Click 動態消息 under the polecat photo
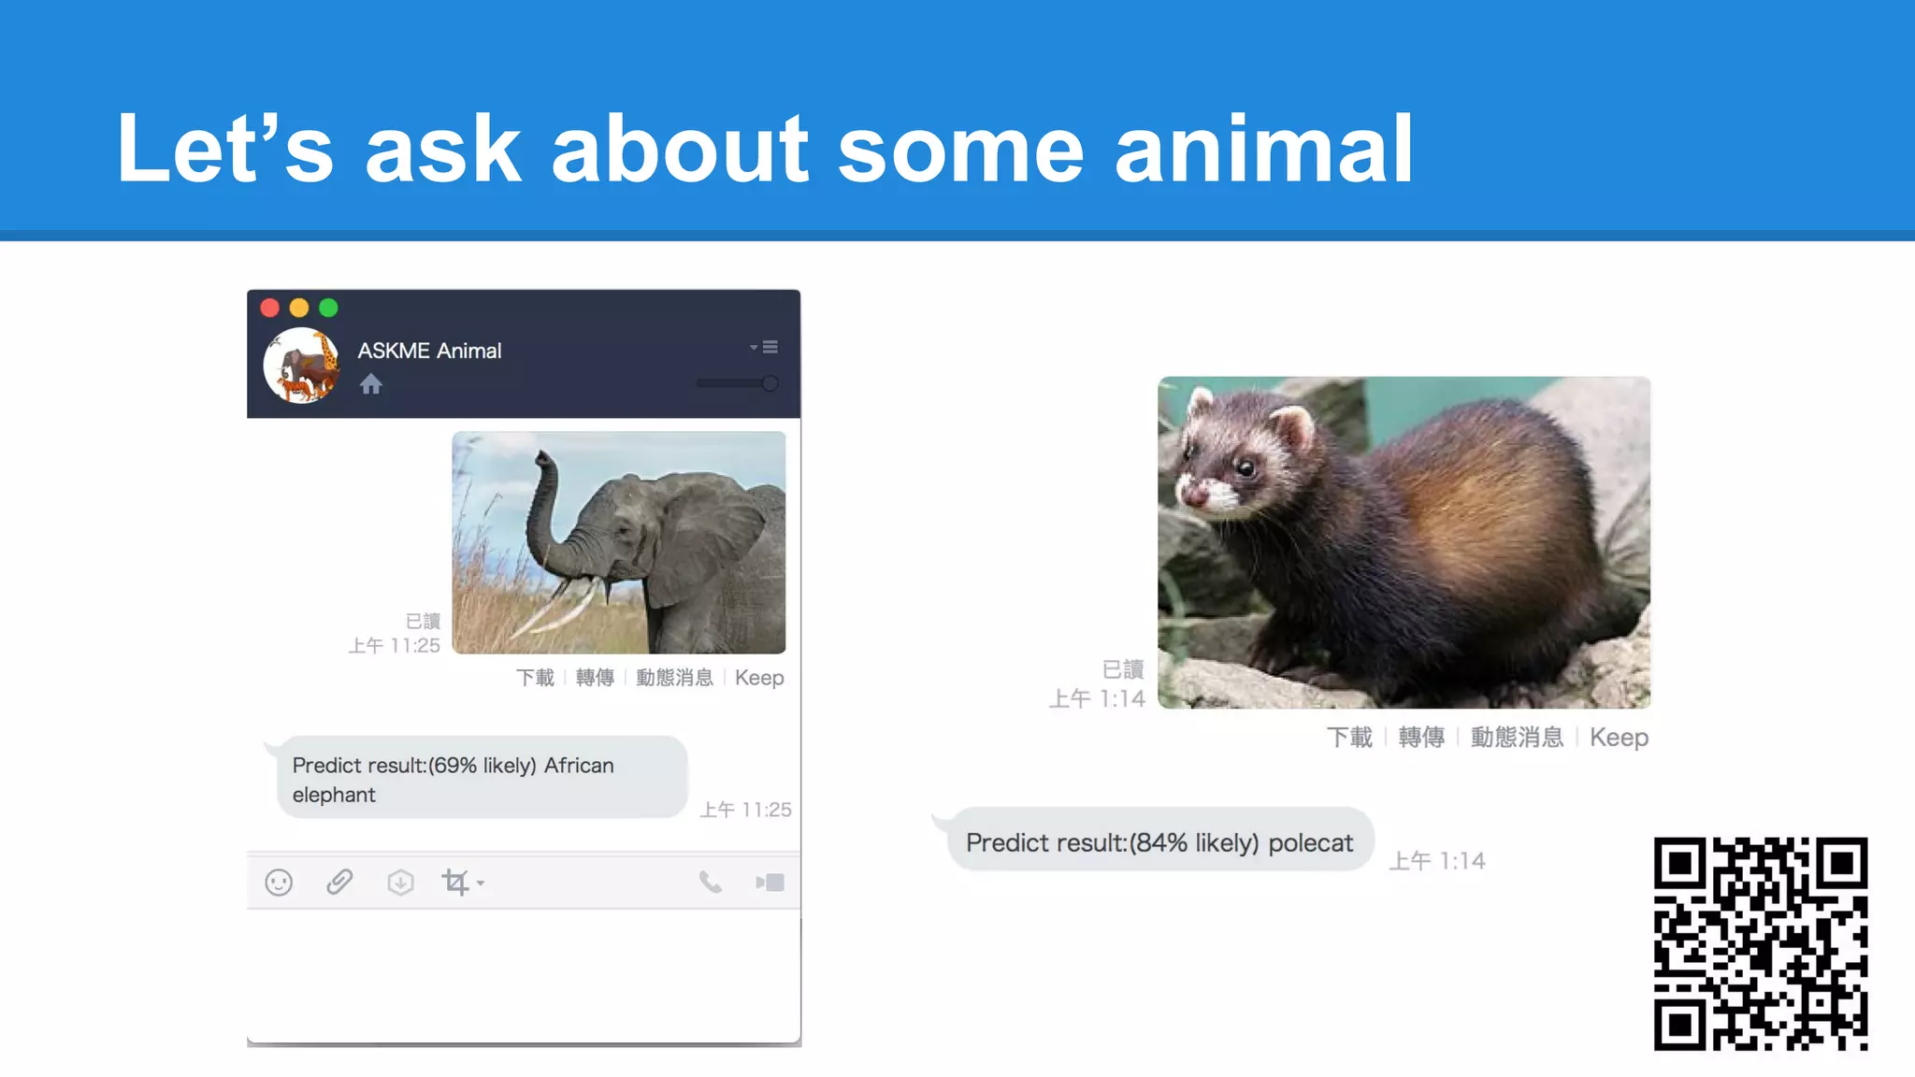 1517,738
